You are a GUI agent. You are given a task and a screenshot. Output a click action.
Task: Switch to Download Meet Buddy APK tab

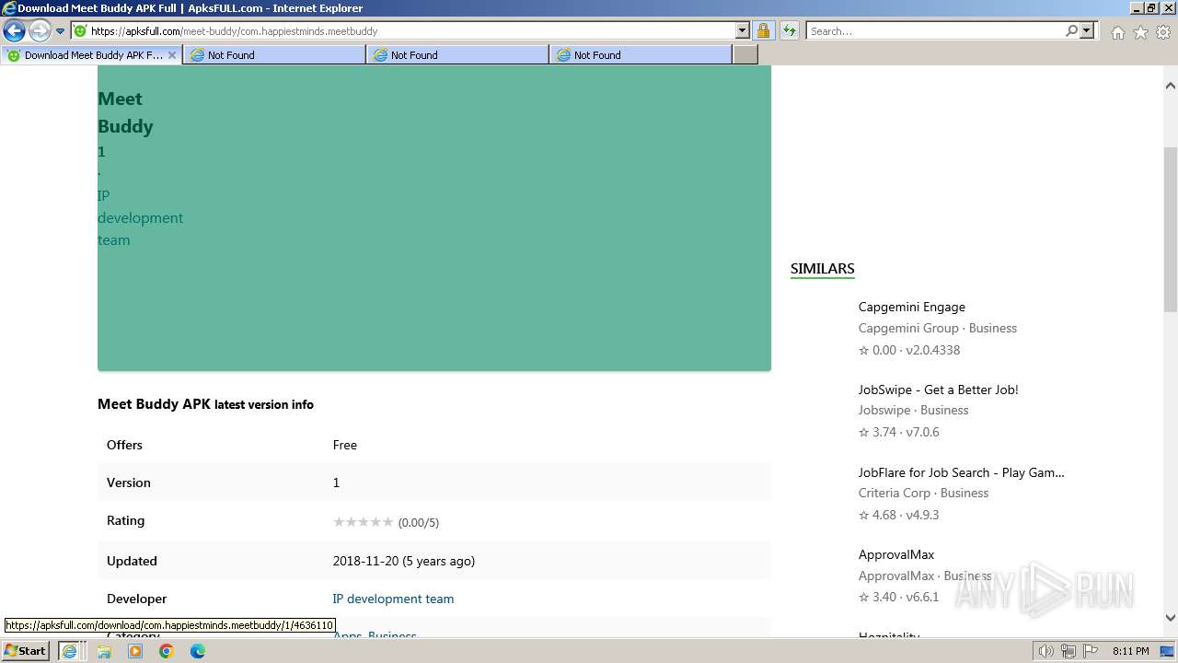point(92,55)
